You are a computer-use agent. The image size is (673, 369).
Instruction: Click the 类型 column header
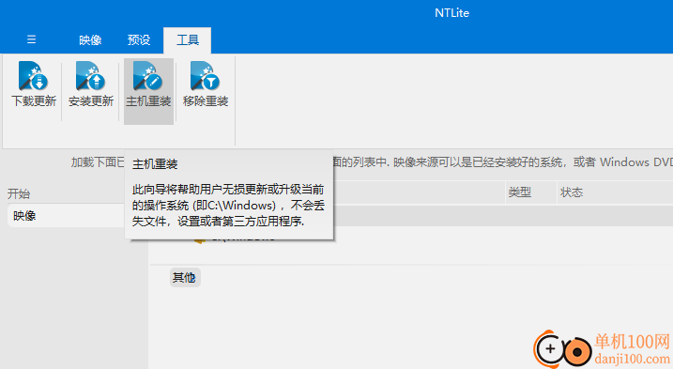point(520,192)
